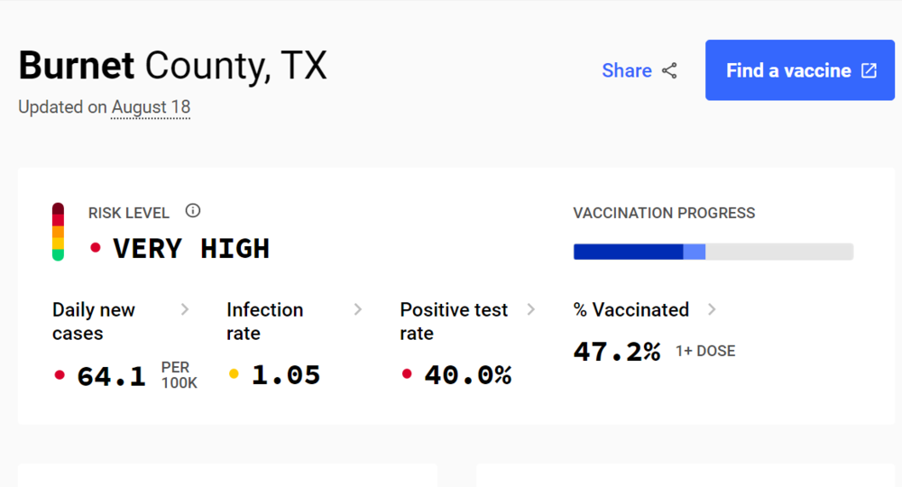Expand the Daily new cases chevron
902x487 pixels.
(x=185, y=309)
